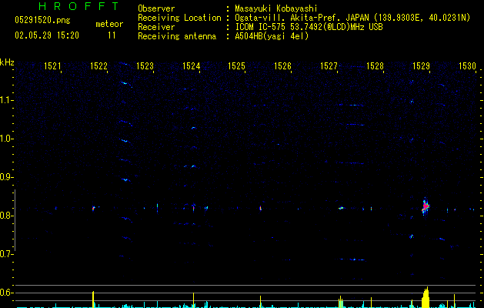Click observer name Masayuki Kobayashi
Screen dimensions: 484x308
click(x=276, y=8)
